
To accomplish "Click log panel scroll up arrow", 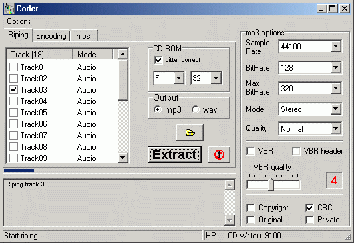I will pos(230,185).
